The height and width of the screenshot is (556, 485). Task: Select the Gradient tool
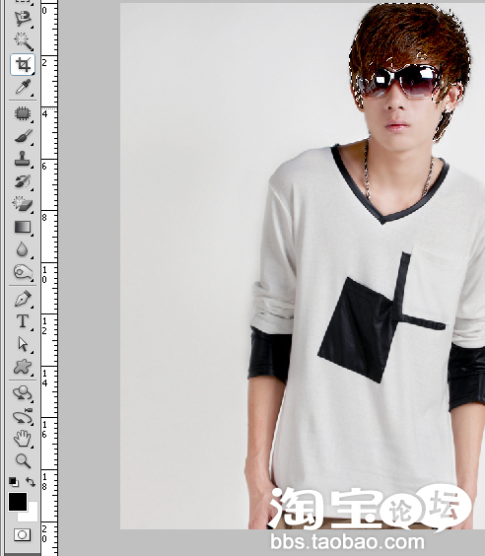pos(23,228)
